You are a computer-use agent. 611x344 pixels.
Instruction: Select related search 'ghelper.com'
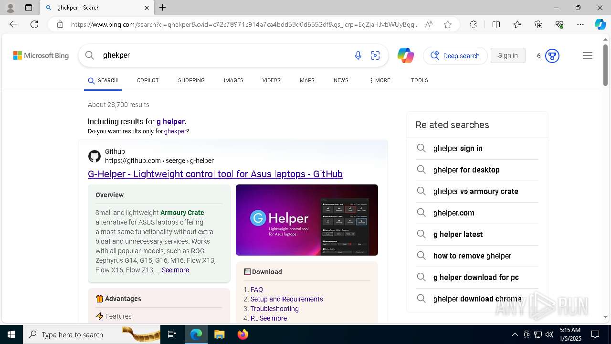pos(477,213)
